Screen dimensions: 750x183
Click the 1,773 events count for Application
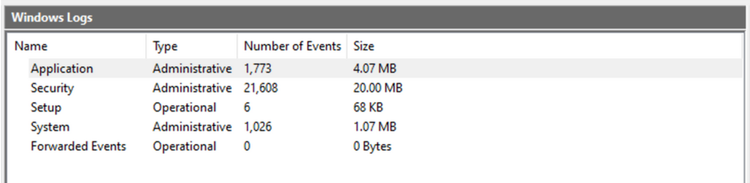[257, 68]
